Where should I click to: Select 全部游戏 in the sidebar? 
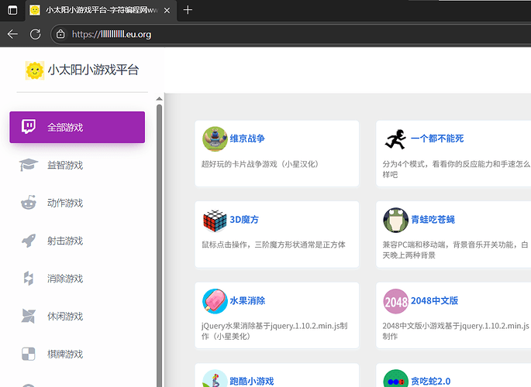[x=77, y=127]
